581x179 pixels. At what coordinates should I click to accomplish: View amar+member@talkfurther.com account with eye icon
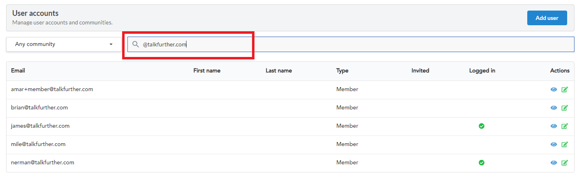coord(554,89)
